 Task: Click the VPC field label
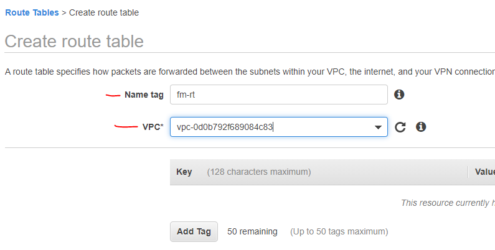[153, 127]
